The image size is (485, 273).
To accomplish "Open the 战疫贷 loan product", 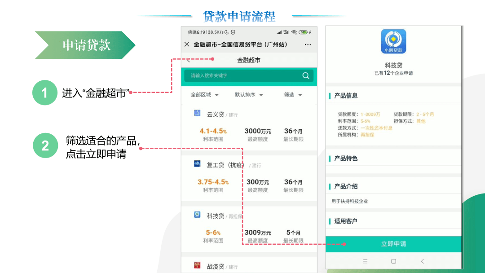I will coord(215,267).
